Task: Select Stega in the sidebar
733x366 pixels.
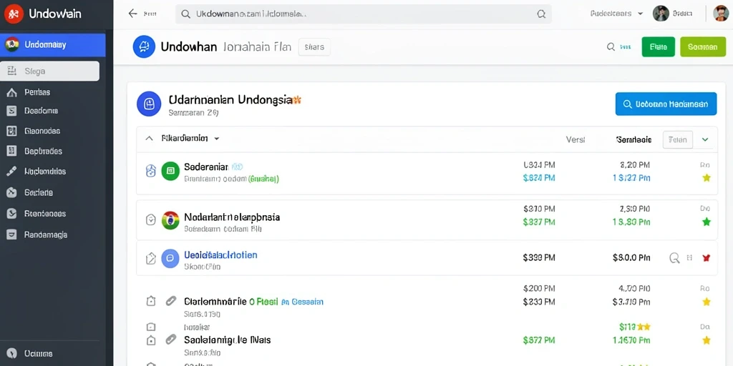Action: click(50, 71)
